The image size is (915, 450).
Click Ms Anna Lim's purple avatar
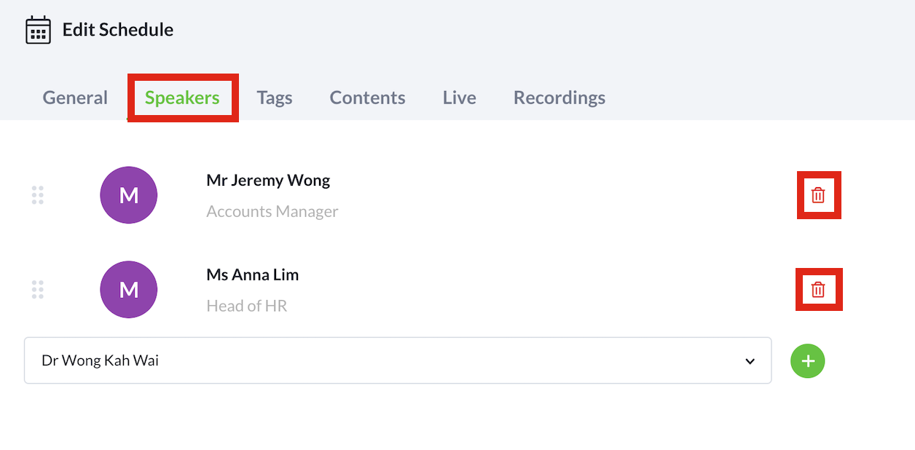(x=129, y=290)
